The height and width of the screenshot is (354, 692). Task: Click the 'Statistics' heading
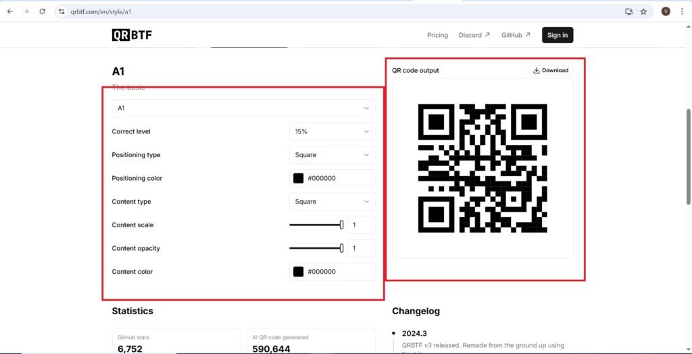[132, 311]
